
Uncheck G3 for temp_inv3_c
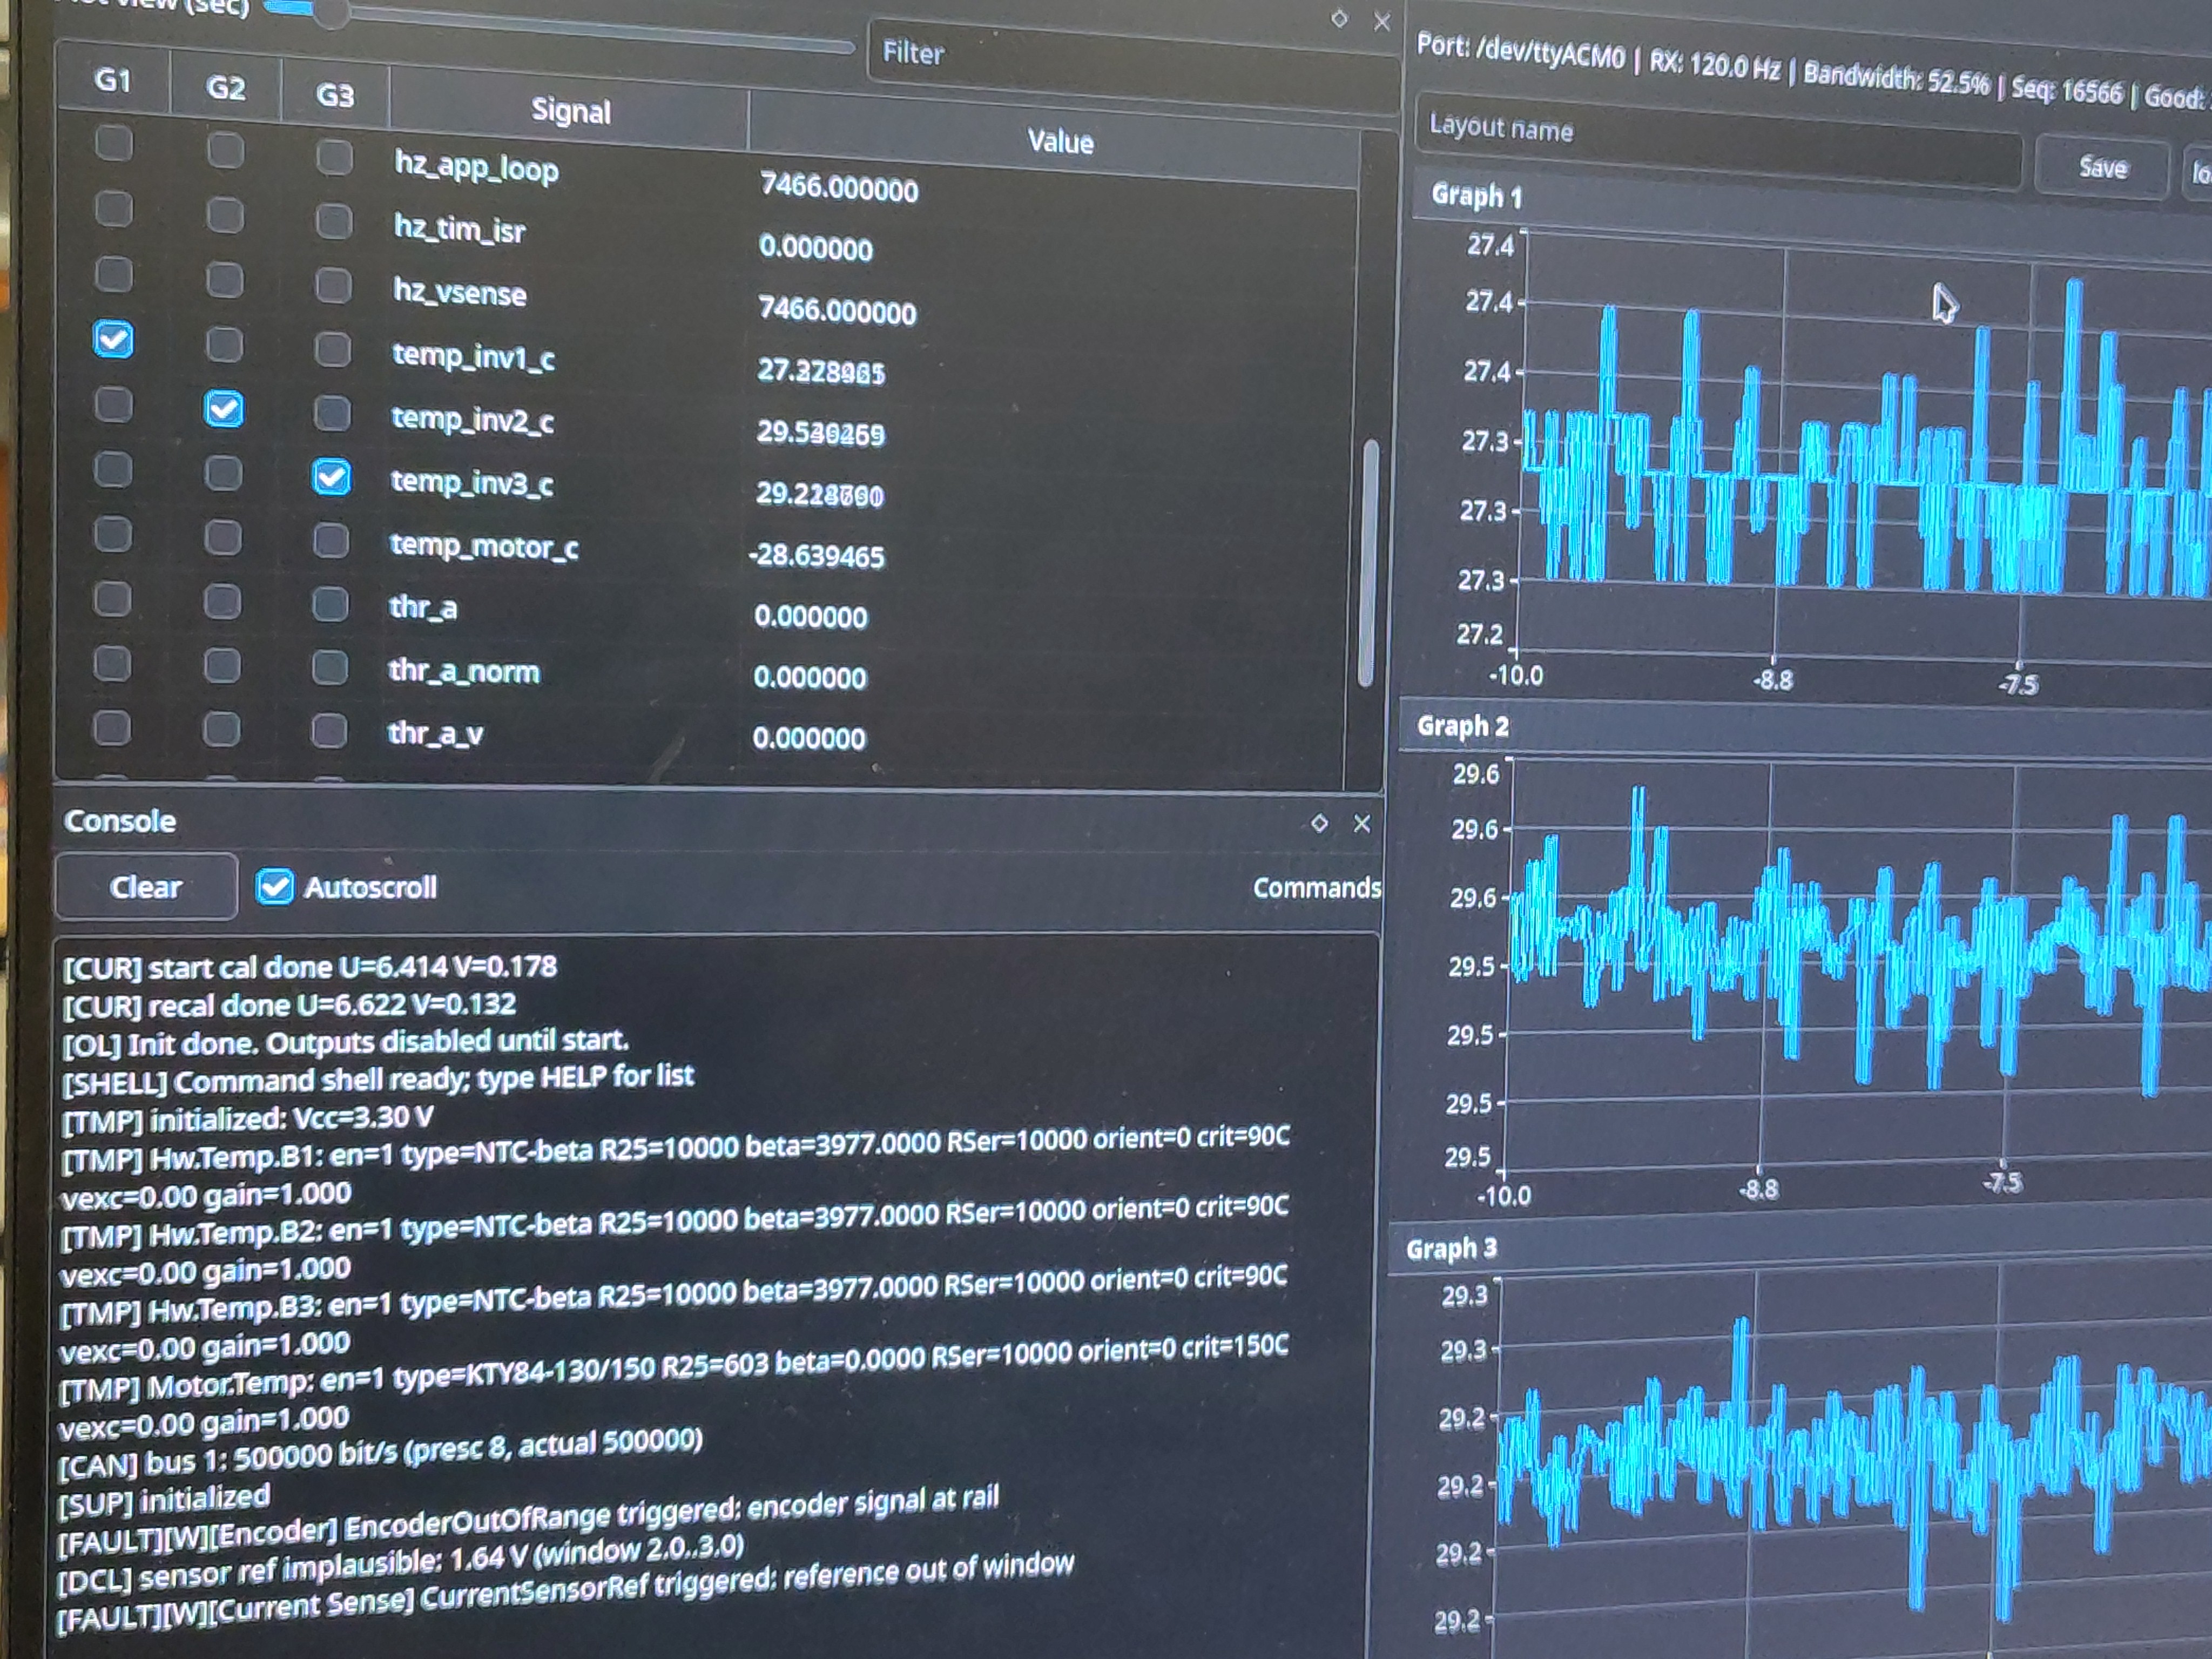331,477
